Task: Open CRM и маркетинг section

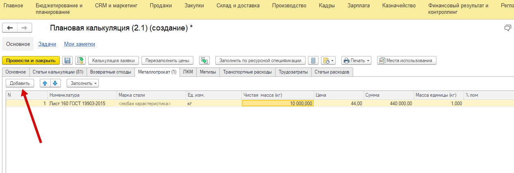Action: click(116, 6)
